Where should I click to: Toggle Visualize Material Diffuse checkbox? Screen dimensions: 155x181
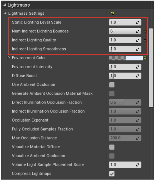coord(112,147)
